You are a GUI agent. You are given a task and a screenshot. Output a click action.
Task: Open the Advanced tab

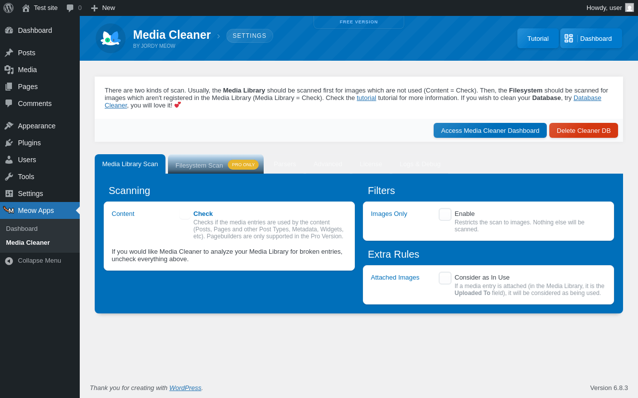coord(328,164)
